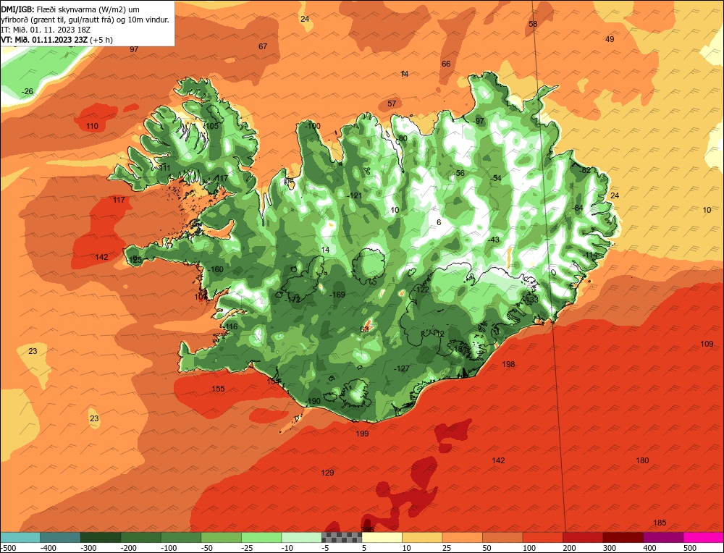Click the '-121' value in north-central Iceland
724x553 pixels.
[354, 195]
